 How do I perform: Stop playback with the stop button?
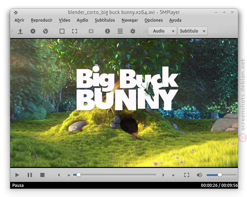click(42, 175)
